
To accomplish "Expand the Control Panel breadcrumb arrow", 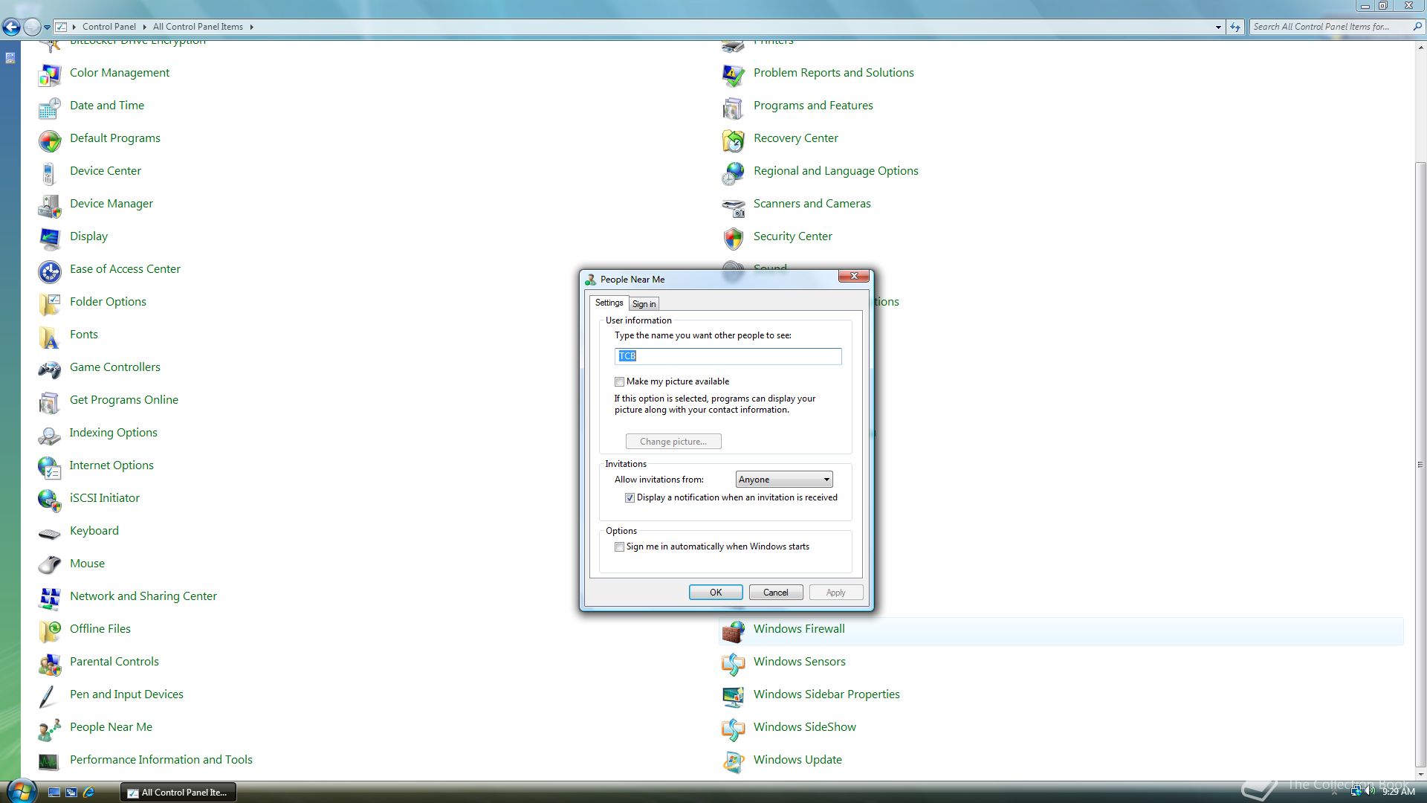I will coord(144,27).
